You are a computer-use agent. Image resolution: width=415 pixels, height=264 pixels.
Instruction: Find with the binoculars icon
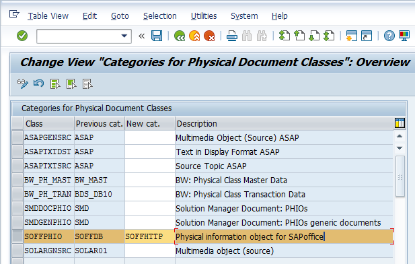tap(247, 36)
